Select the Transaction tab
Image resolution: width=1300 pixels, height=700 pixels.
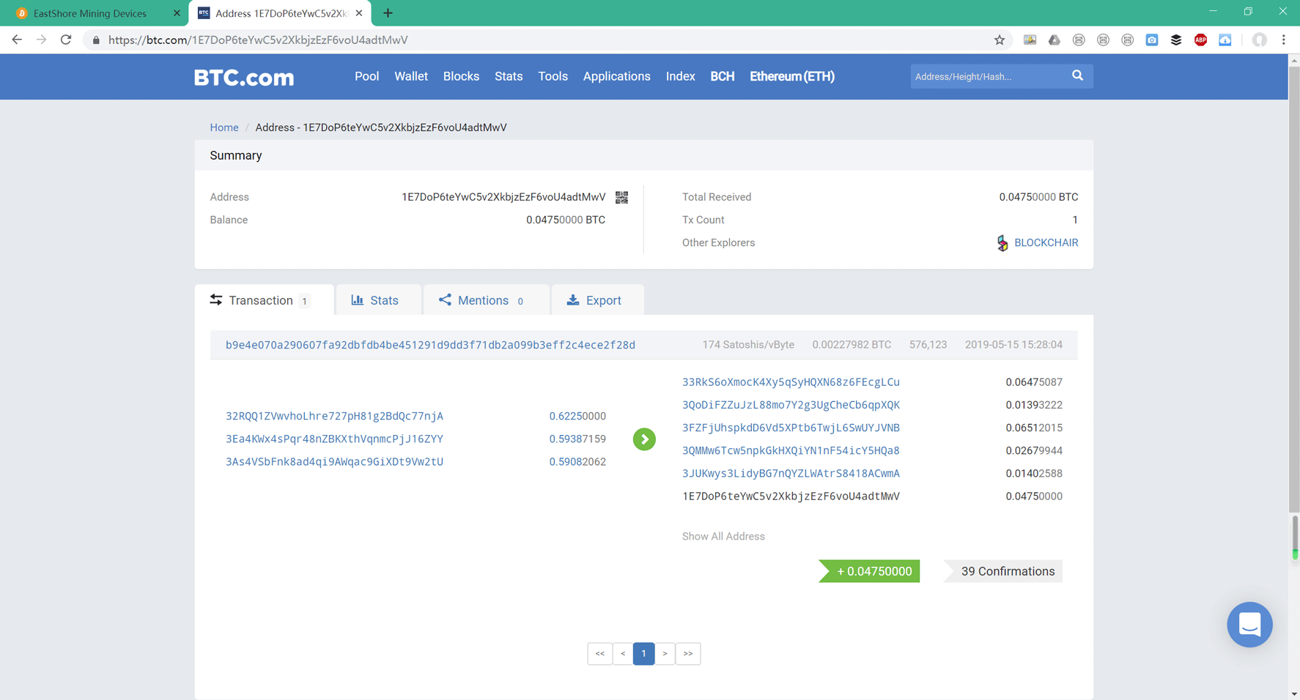coord(265,300)
